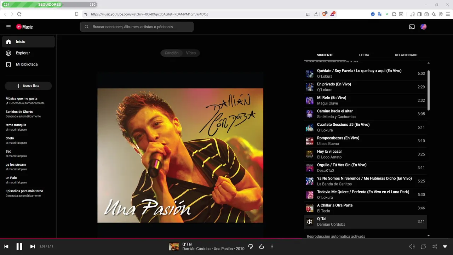Open Mi biblioteca in sidebar
453x255 pixels.
[x=28, y=64]
